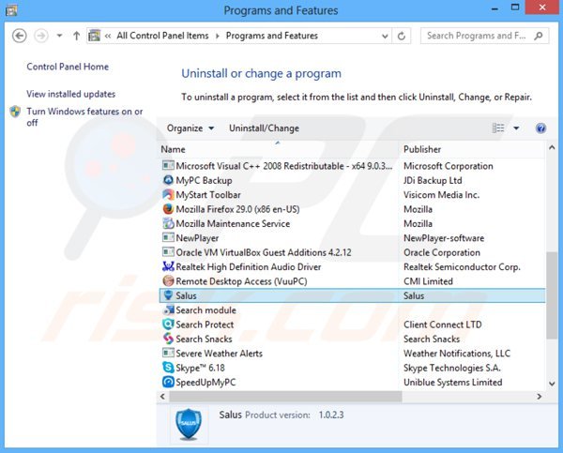
Task: Select JDi Backup Ltd publisher cell
Action: tap(433, 180)
